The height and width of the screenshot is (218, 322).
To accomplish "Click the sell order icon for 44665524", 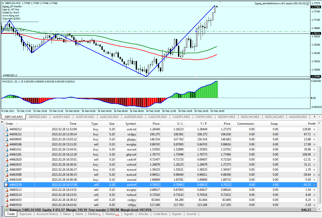I will click(x=7, y=205).
